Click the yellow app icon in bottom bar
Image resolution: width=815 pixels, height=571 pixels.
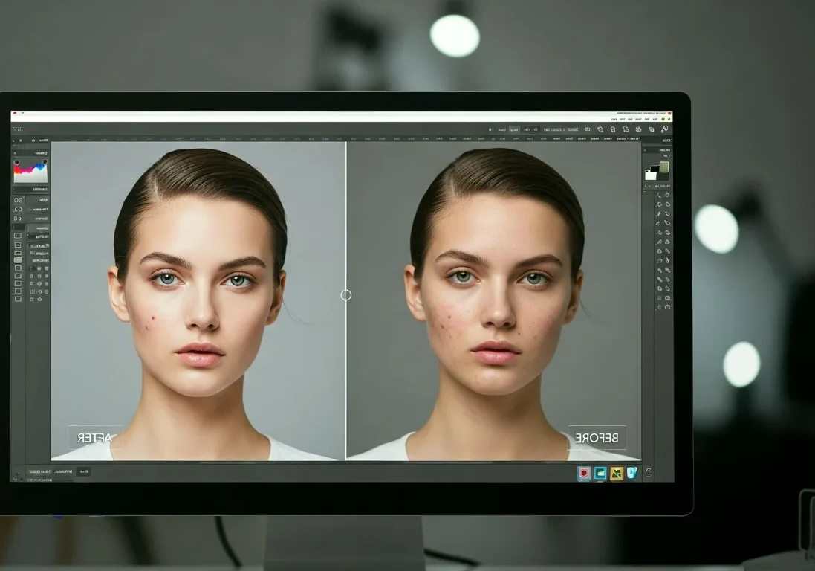(616, 473)
